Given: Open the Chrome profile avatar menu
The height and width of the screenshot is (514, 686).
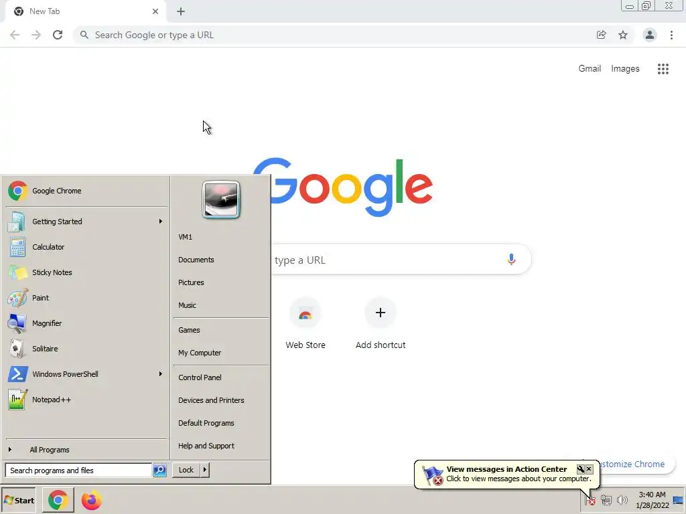Looking at the screenshot, I should (x=650, y=35).
